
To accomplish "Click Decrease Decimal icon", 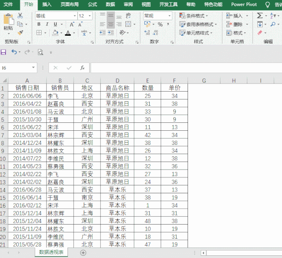I will [156, 33].
